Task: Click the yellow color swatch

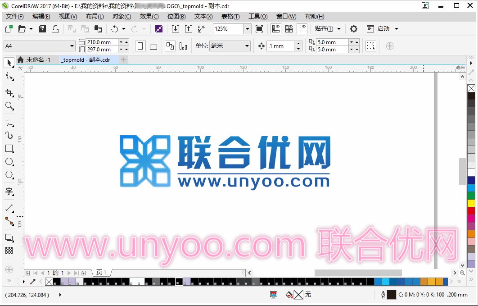Action: pos(471,203)
